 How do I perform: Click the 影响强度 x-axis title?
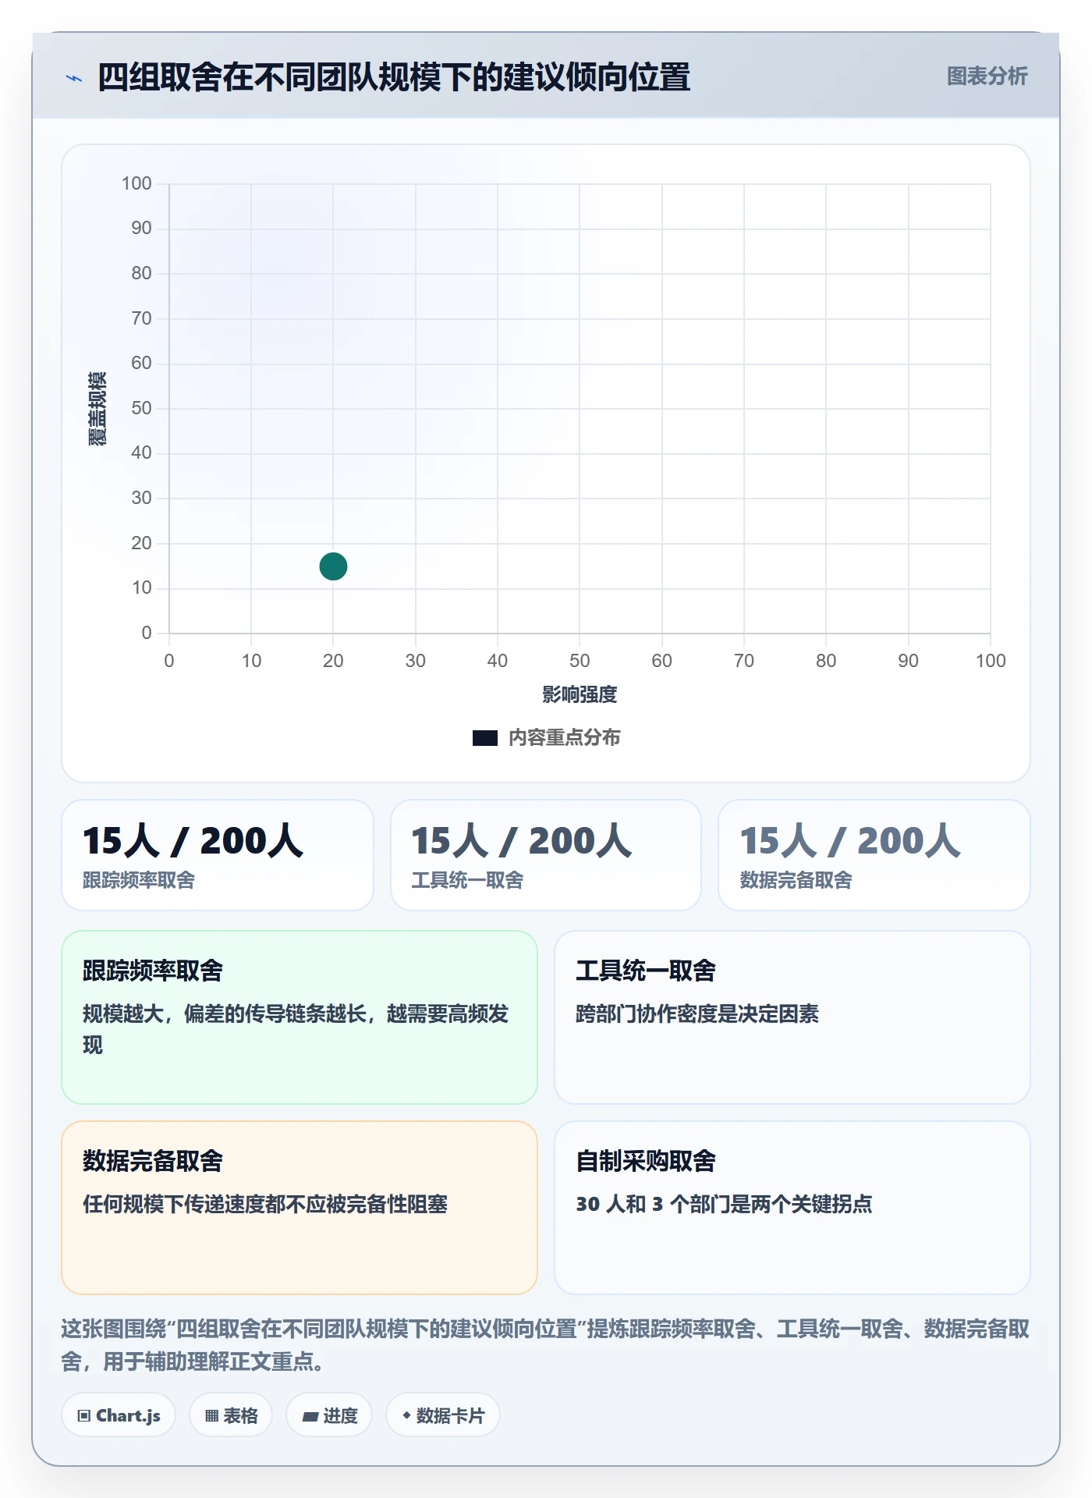(x=580, y=694)
